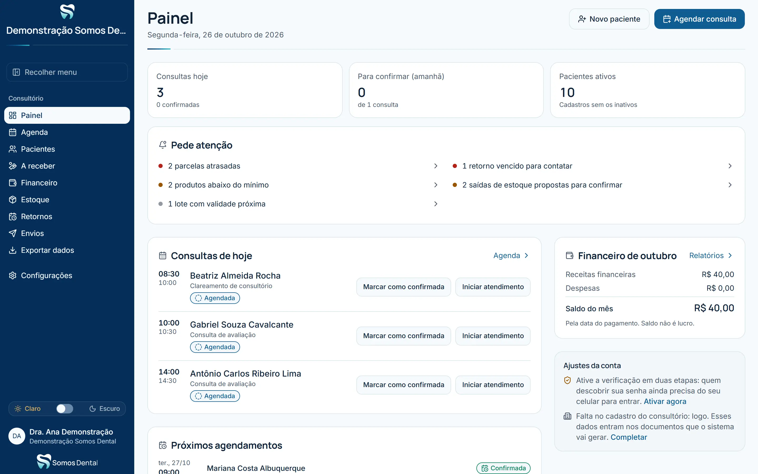This screenshot has height=474, width=758.
Task: Expand the 2 produtos abaixo do mínimo chevron
Action: tap(436, 185)
